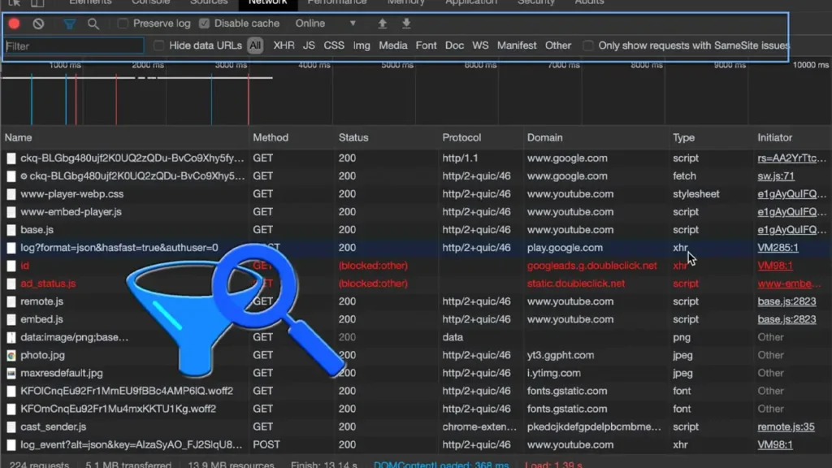Open the Security tab
The height and width of the screenshot is (468, 832).
536,2
